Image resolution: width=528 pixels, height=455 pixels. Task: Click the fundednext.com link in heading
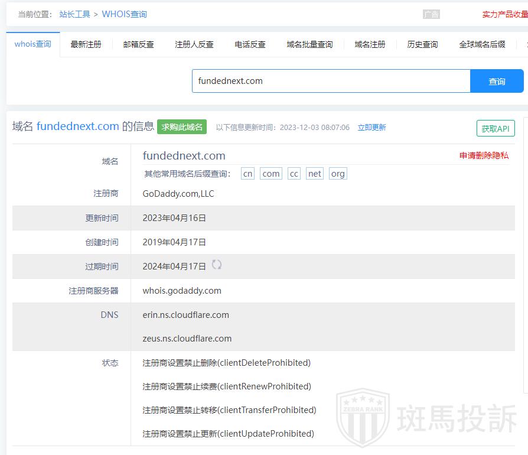(78, 126)
